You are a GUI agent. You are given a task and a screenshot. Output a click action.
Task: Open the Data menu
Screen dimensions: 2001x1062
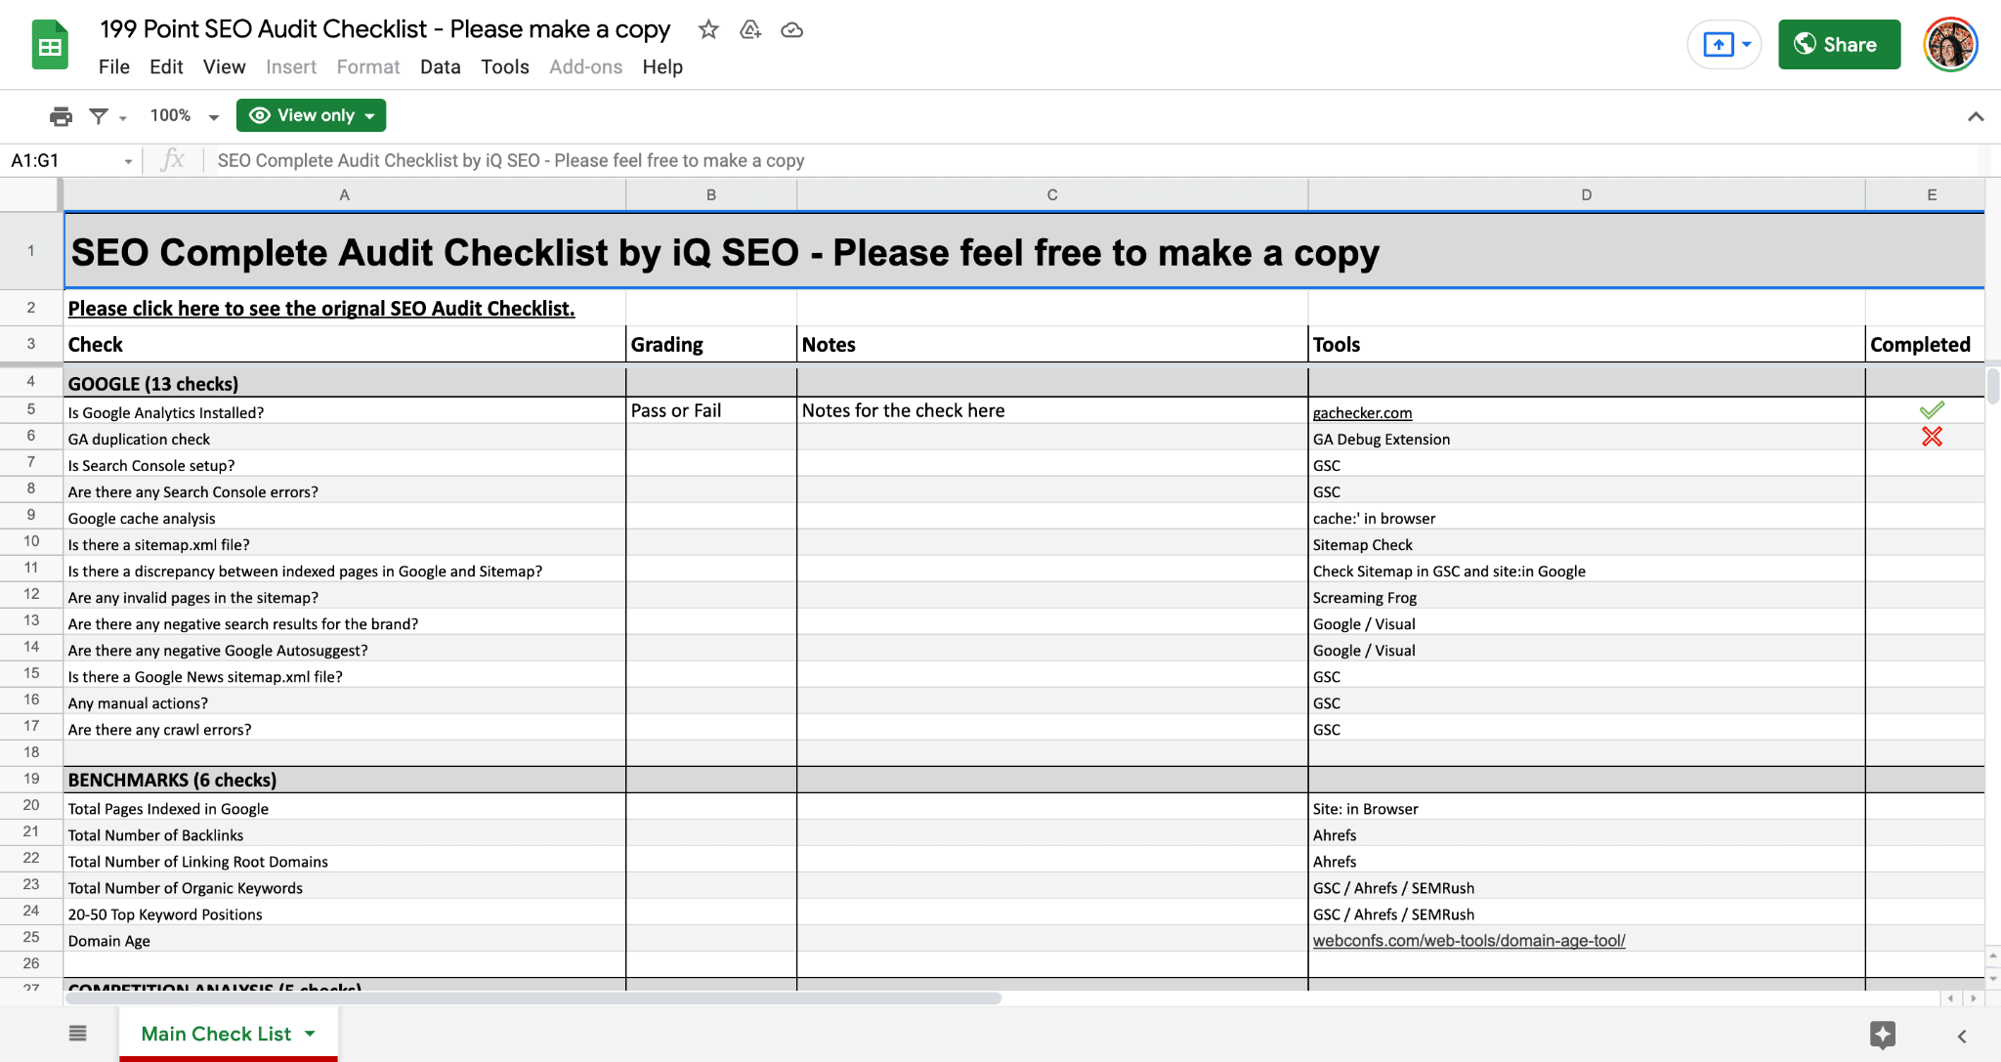pos(440,67)
